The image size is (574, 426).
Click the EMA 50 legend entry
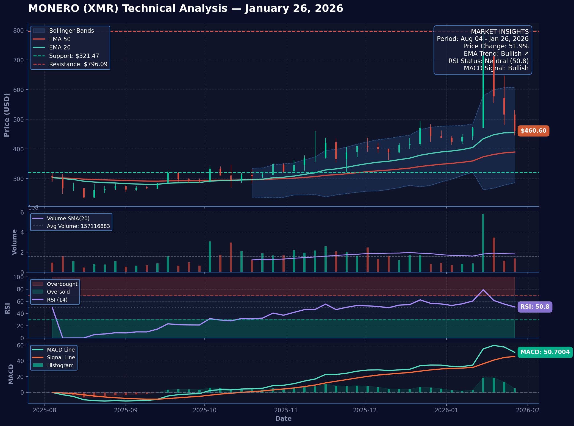[60, 39]
